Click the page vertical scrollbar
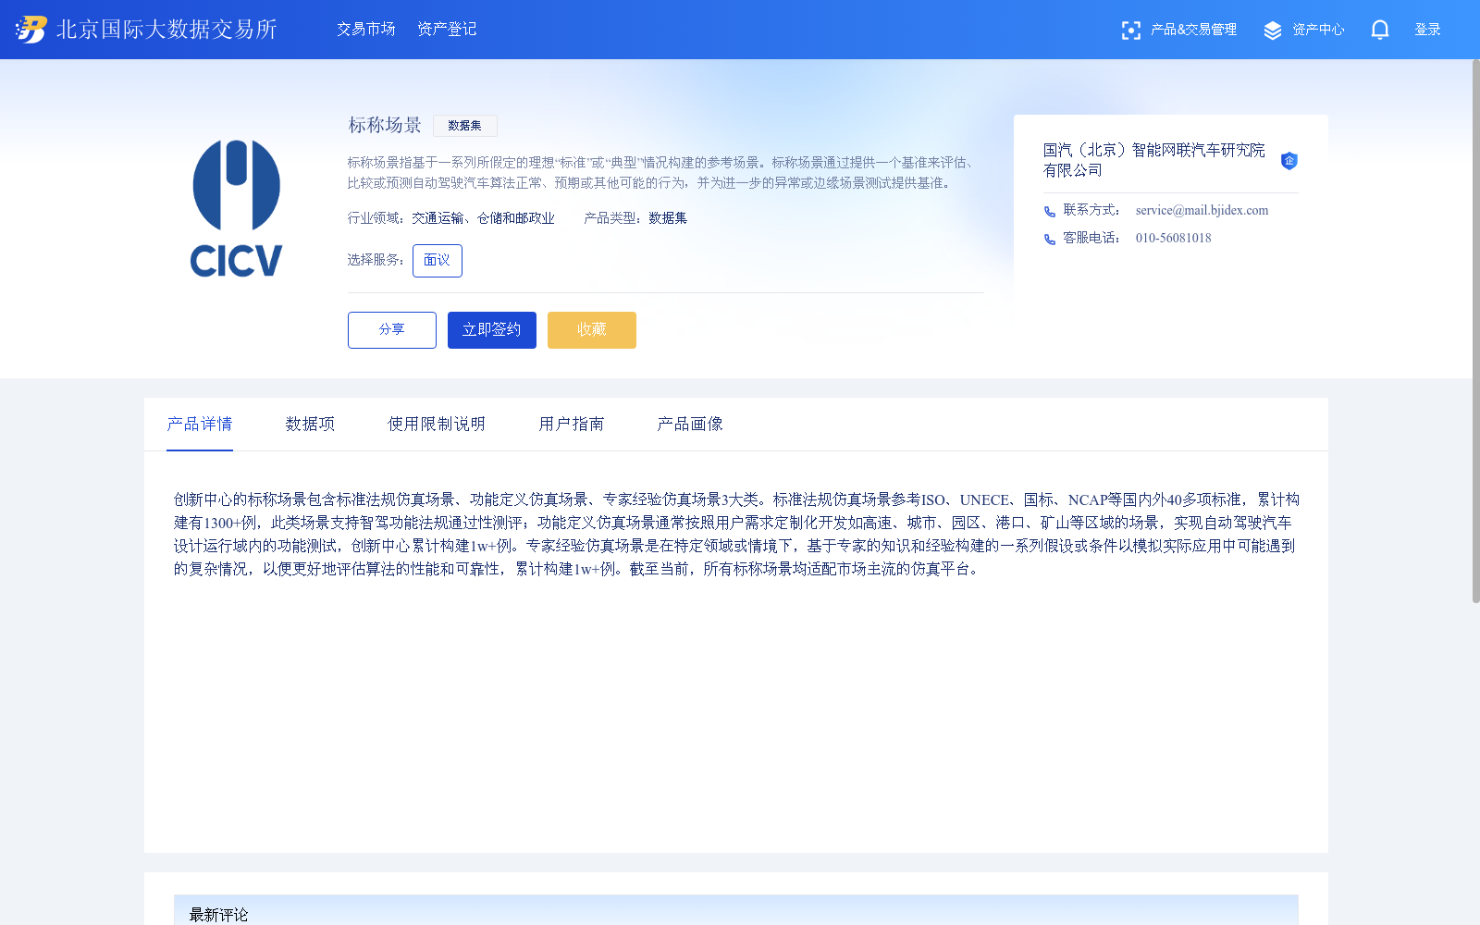1480x925 pixels. coord(1476,331)
